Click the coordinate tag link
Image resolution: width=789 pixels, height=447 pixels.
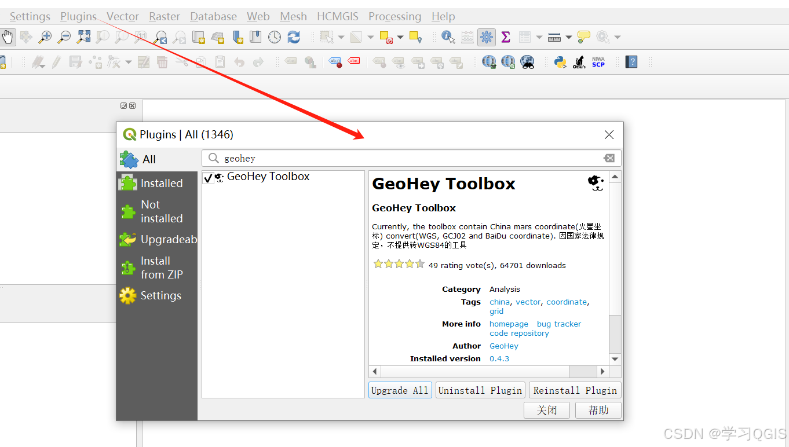pos(567,302)
